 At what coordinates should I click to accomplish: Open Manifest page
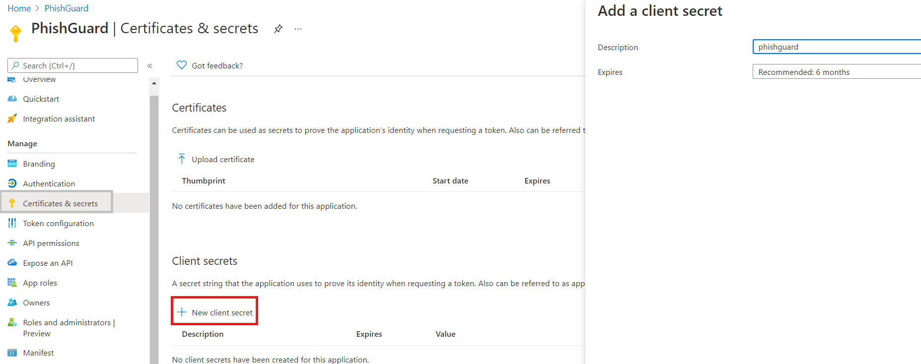(x=38, y=353)
